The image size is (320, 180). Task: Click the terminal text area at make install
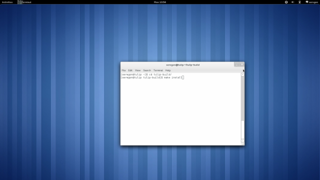173,77
